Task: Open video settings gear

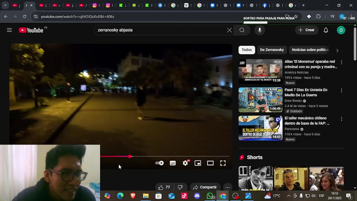Action: click(x=185, y=163)
